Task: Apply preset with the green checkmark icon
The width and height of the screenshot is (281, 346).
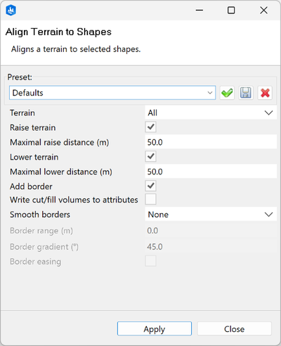Action: 227,93
